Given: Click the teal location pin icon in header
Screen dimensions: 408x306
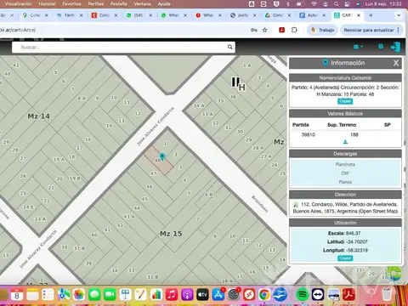Looking at the screenshot, I should point(381,47).
